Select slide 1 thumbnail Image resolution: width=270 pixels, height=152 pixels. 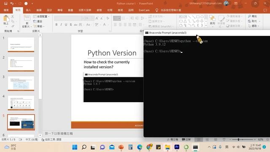tap(21, 44)
